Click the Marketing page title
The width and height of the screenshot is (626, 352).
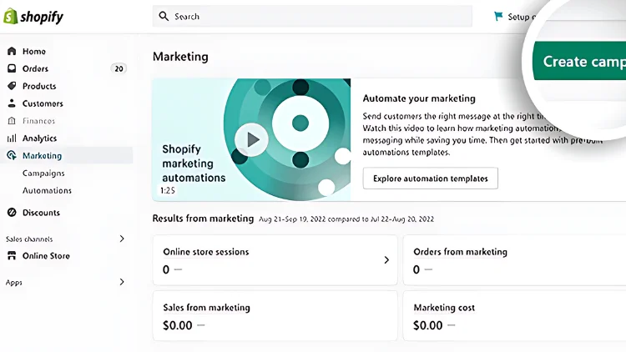pyautogui.click(x=180, y=57)
